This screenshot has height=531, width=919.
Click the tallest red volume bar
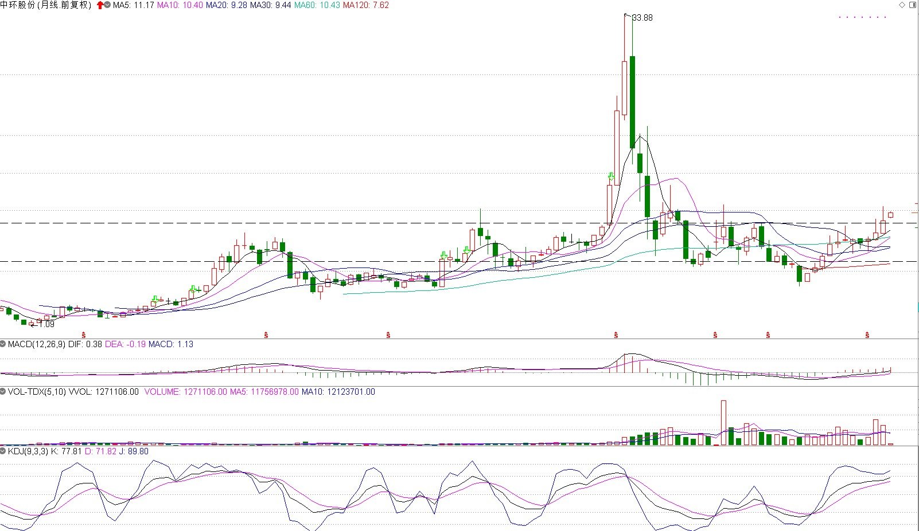coord(723,423)
